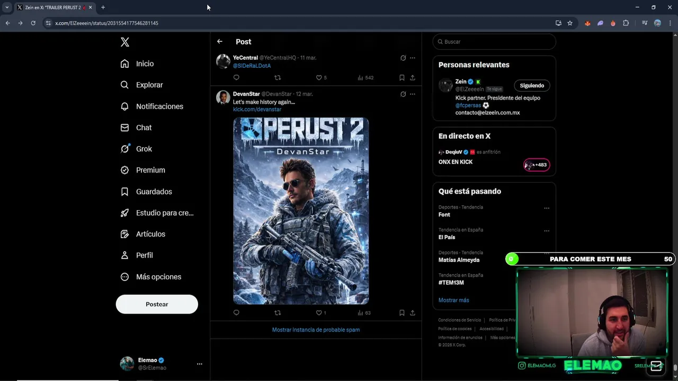
Task: Like YeCentral's post with 5 likes
Action: 321,77
